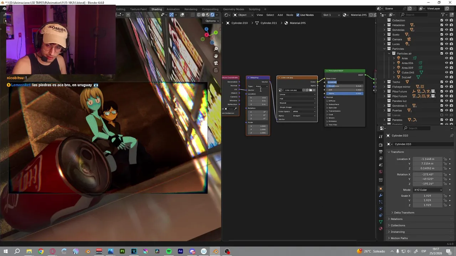Open the Shading workspace tab

coord(156,9)
